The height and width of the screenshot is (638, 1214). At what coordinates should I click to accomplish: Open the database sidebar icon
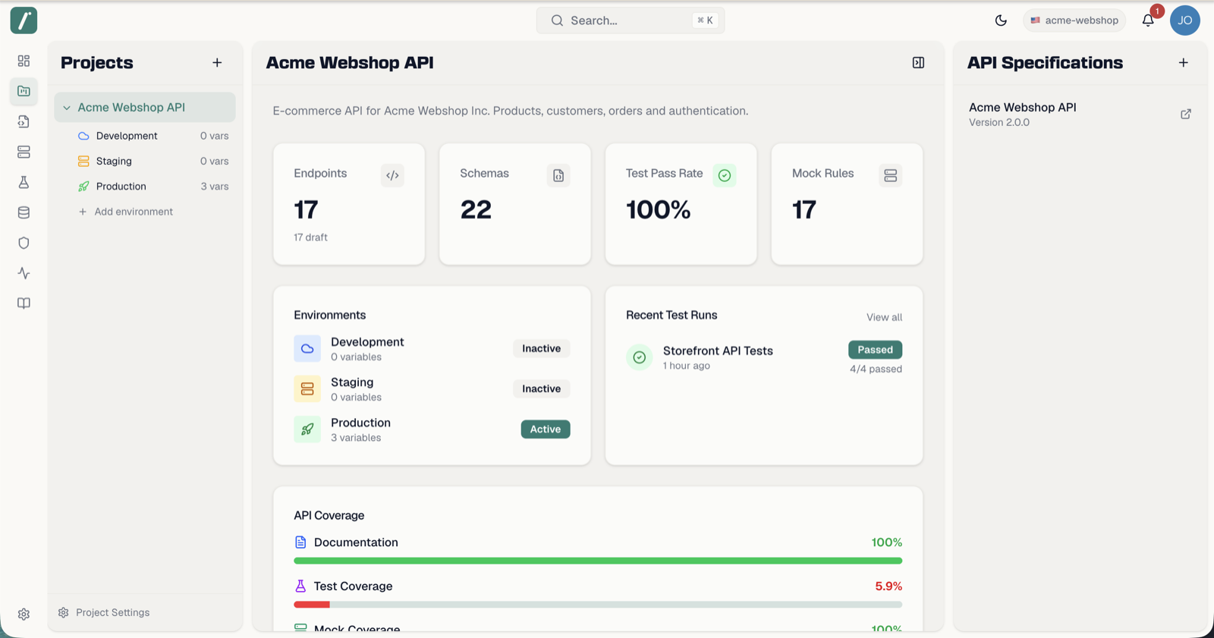(24, 212)
